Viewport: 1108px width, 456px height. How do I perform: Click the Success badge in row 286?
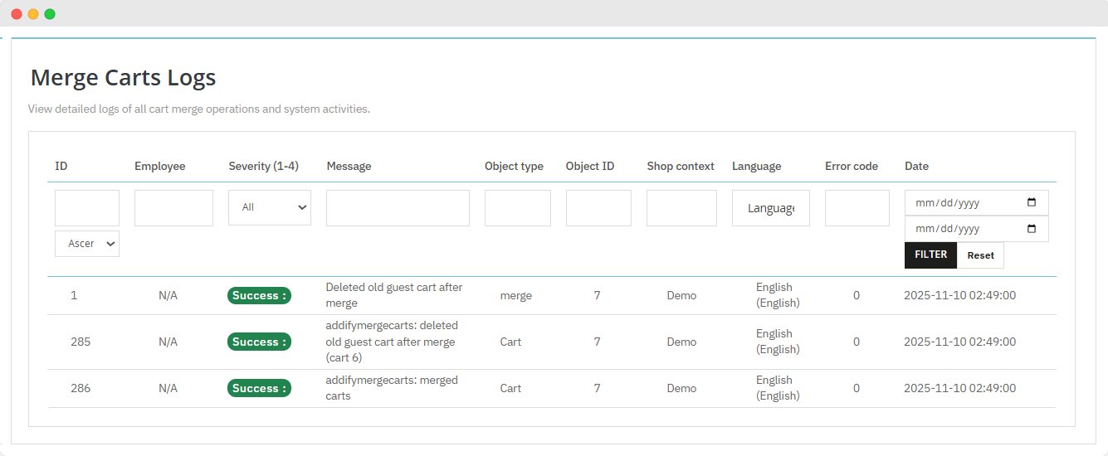point(259,388)
